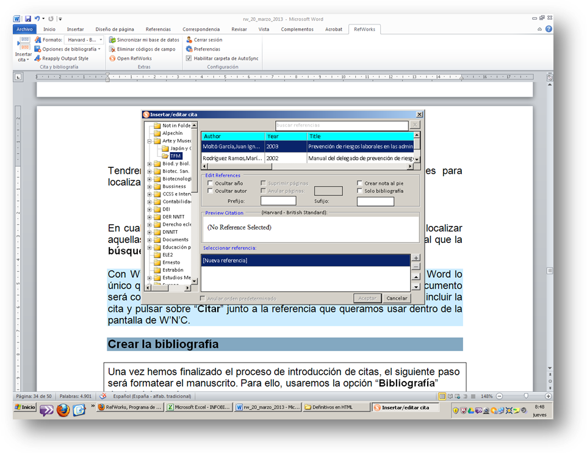Click the Buscar referencias search field
This screenshot has width=587, height=453.
pyautogui.click(x=342, y=125)
